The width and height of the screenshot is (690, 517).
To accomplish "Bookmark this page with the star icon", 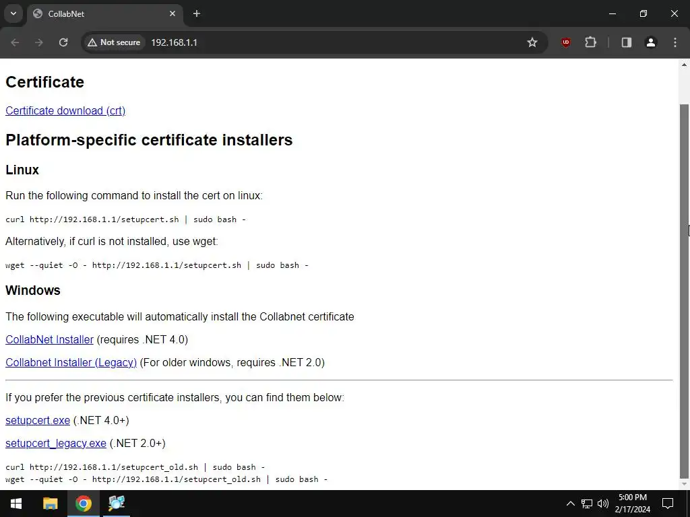I will click(532, 42).
